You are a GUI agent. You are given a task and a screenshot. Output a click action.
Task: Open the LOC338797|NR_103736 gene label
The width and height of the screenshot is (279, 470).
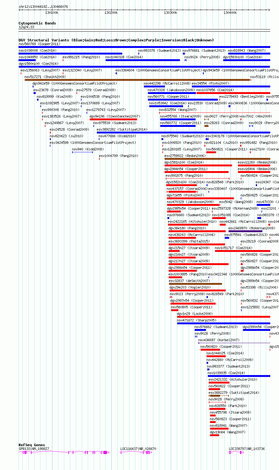pos(247,449)
